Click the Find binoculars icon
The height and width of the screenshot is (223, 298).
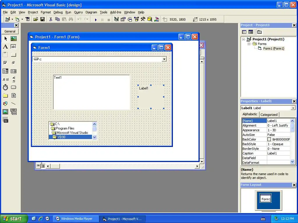click(71, 19)
